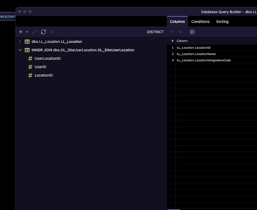
Task: Click the DL_SiteUserLocation table icon
Action: pyautogui.click(x=27, y=50)
